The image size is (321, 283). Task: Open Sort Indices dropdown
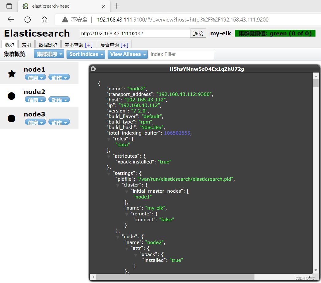[86, 54]
